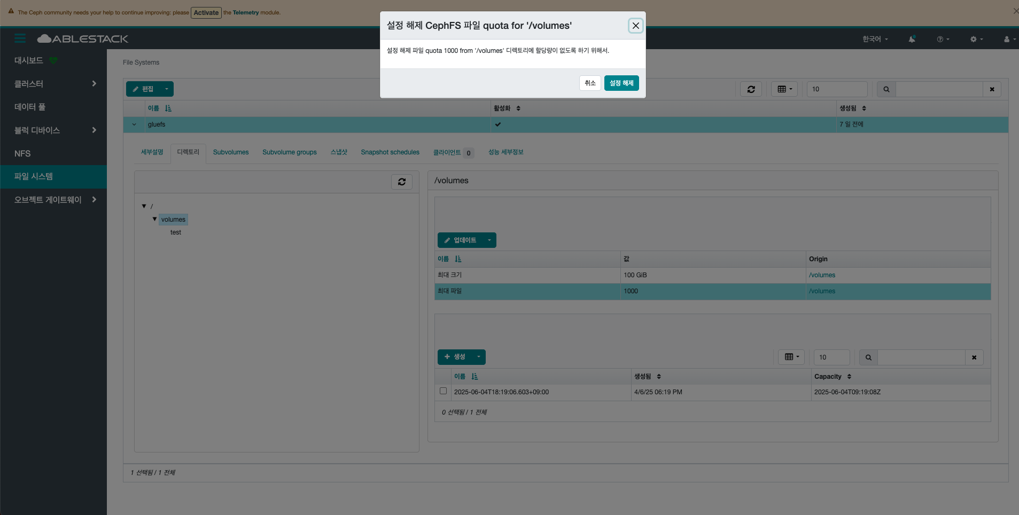Check the 2025-06-04 snapshot row checkbox
This screenshot has height=515, width=1019.
pyautogui.click(x=443, y=391)
